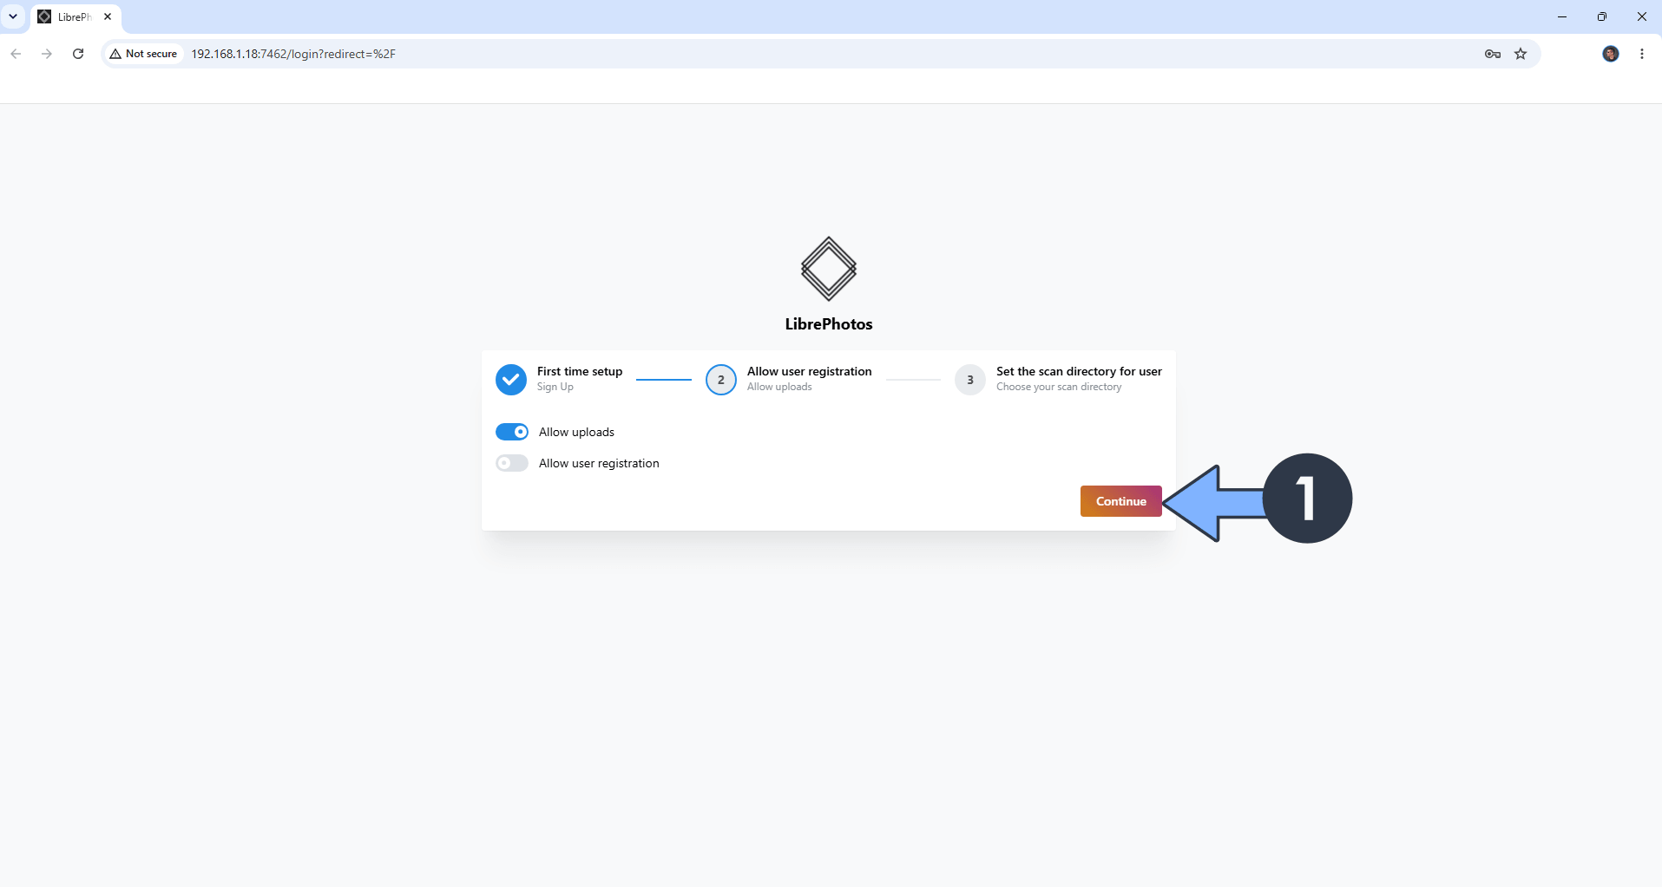
Task: Open the Chrome three-dot menu
Action: [1642, 54]
